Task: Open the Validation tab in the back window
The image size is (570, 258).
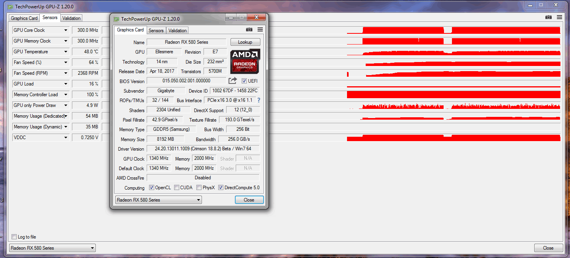Action: (72, 18)
